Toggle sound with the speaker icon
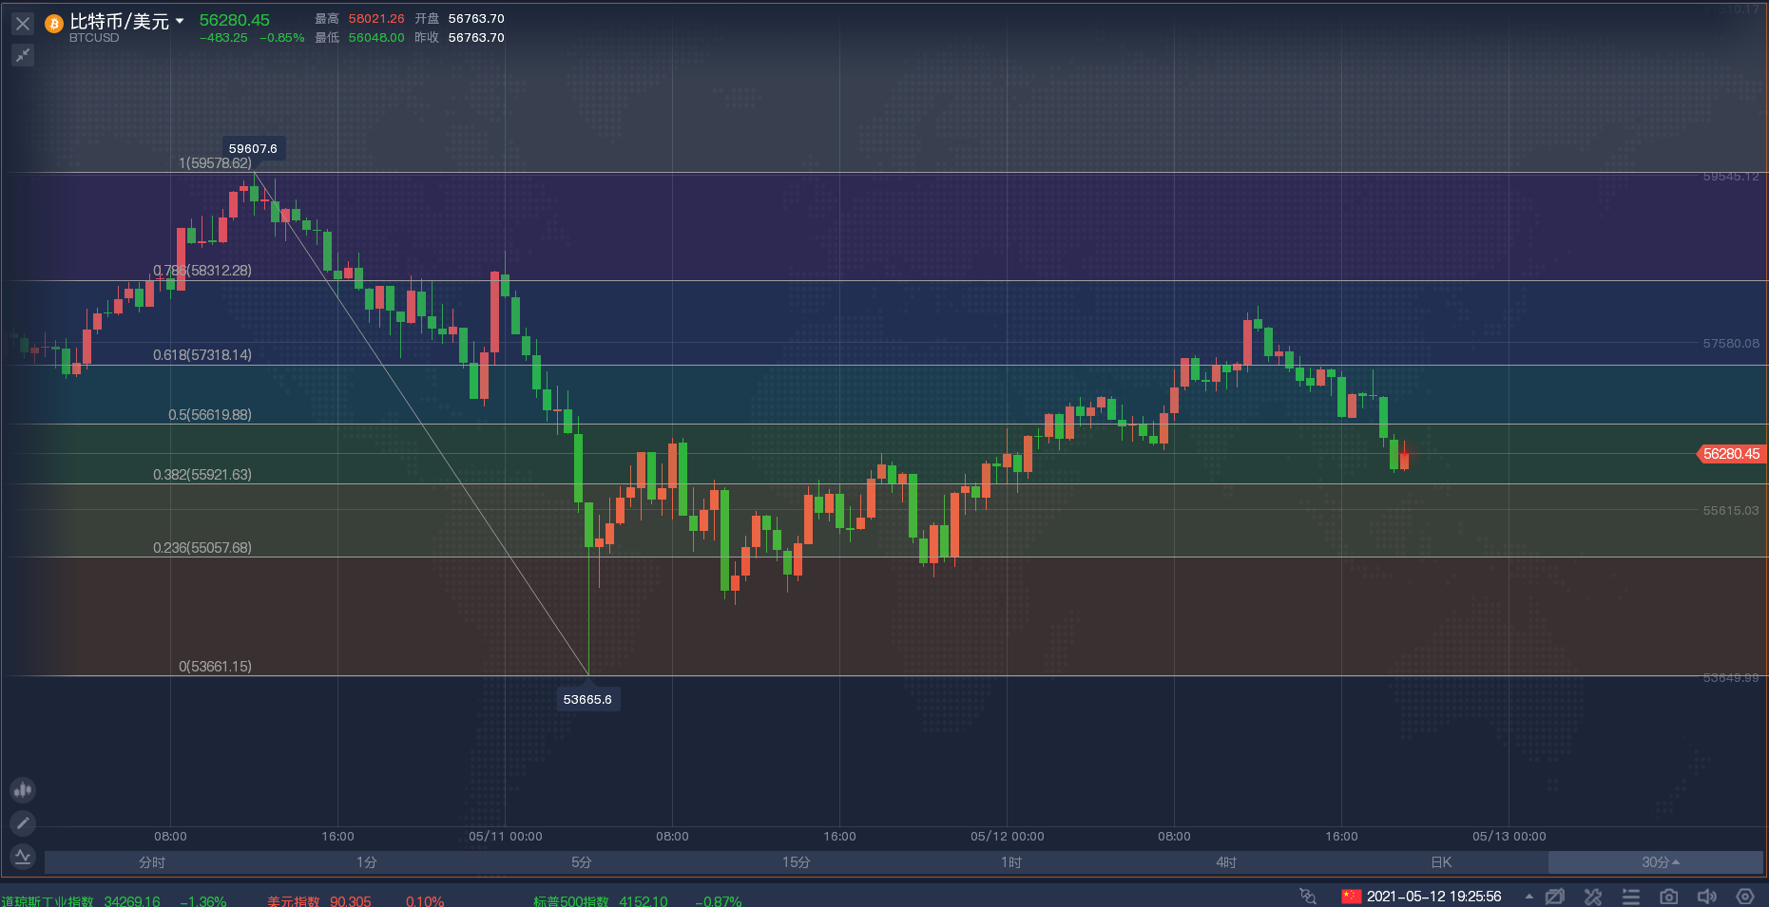Screen dimensions: 1769x907 pyautogui.click(x=1707, y=897)
